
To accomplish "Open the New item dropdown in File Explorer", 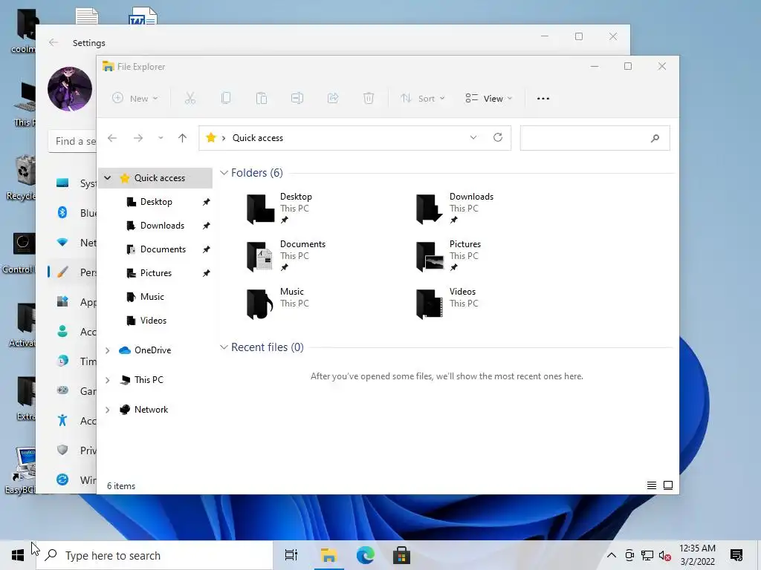I will 135,99.
